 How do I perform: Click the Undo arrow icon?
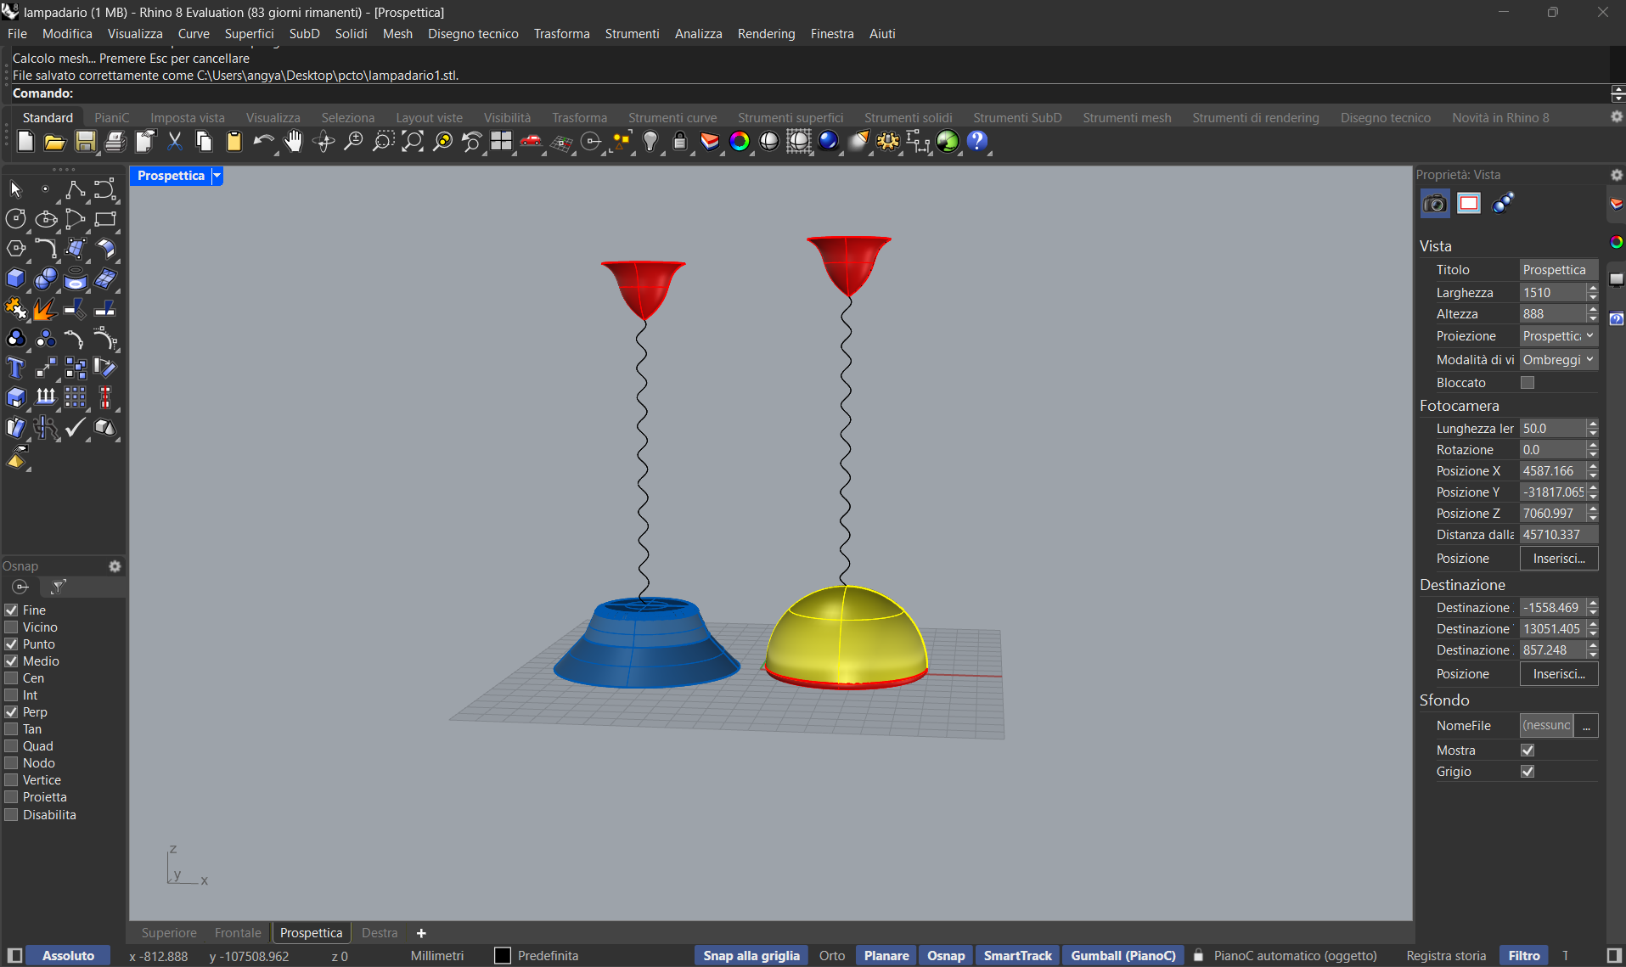263,142
